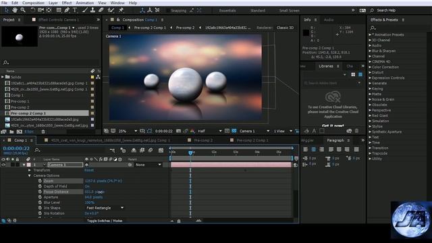Viewport: 432px width, 243px height.
Task: Select the Roto Brush tool
Action: 111,10
